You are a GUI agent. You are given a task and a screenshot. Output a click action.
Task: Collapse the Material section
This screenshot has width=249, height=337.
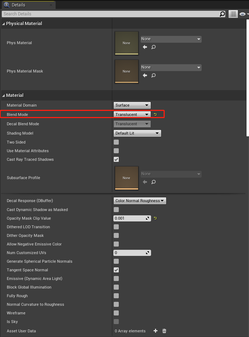click(x=3, y=95)
